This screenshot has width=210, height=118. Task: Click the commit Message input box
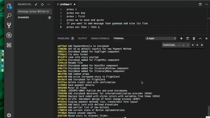pos(34,11)
